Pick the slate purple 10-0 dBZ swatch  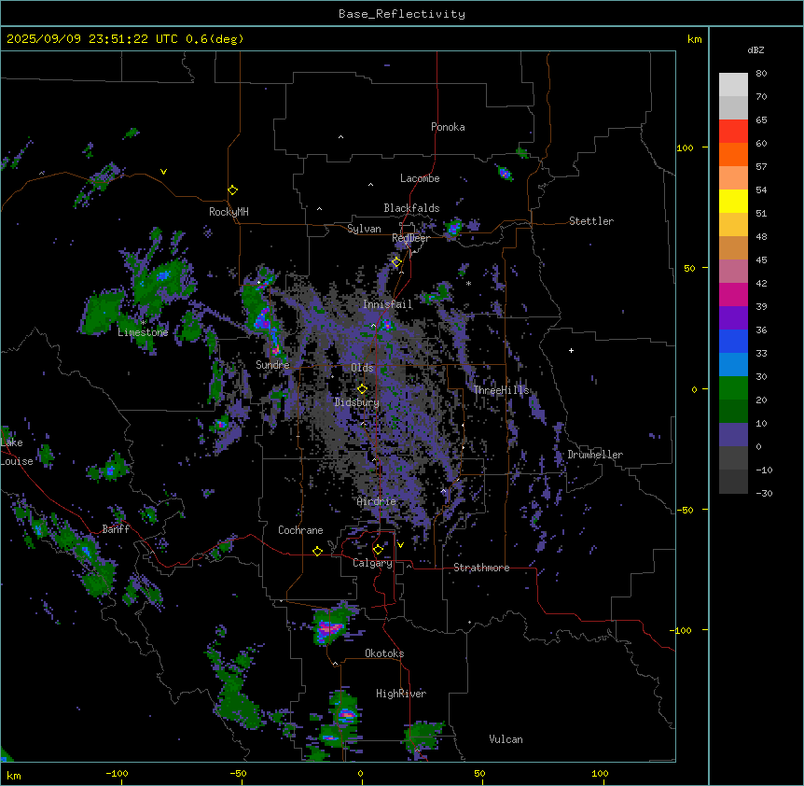click(733, 435)
